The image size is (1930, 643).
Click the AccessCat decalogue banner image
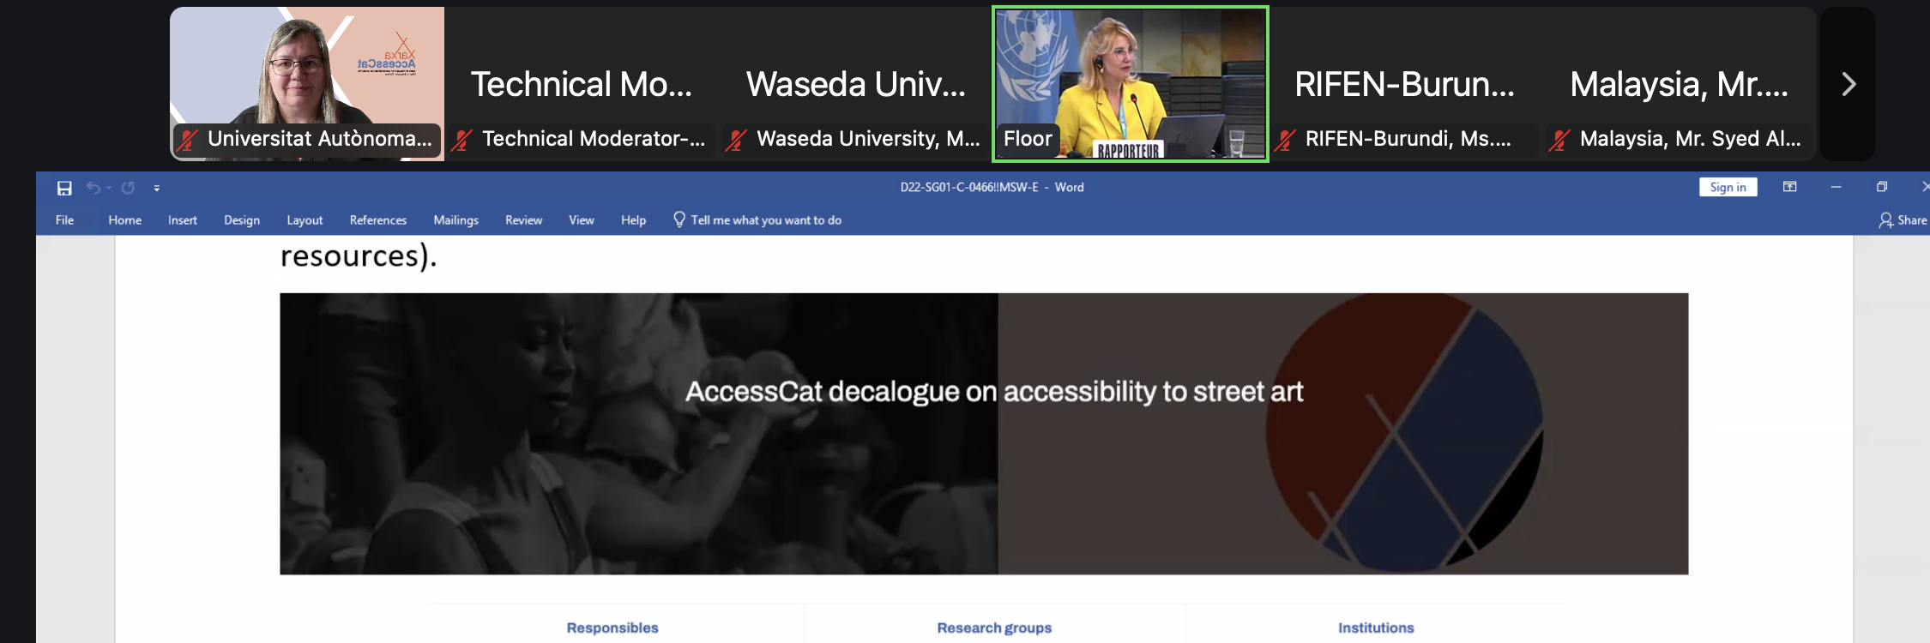[x=984, y=434]
